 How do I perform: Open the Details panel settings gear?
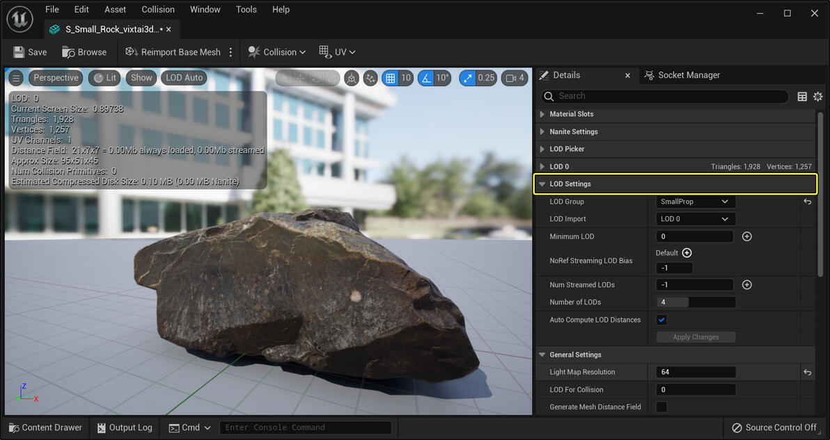817,97
